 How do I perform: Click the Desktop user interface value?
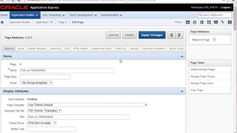[x=32, y=99]
